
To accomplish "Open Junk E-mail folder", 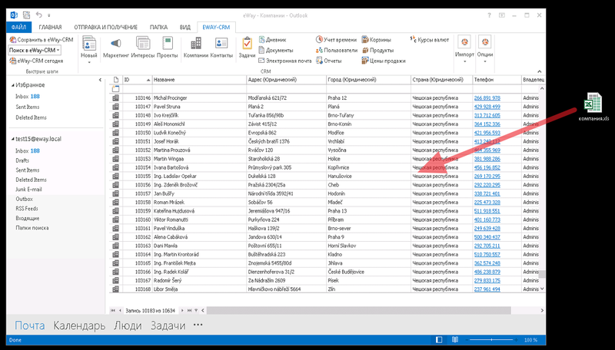I will (28, 190).
